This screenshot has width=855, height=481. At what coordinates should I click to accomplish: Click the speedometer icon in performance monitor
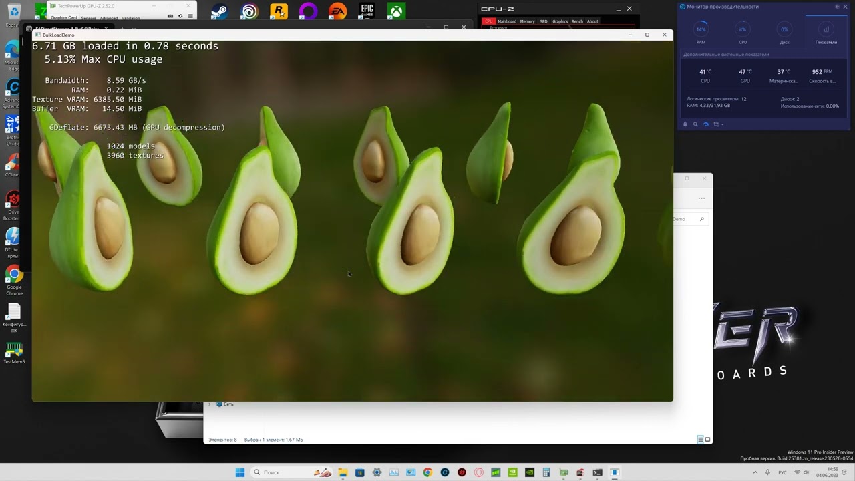[x=705, y=124]
